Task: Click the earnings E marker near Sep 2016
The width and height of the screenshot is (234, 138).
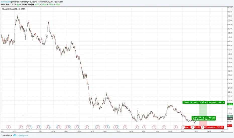Action: (154, 127)
